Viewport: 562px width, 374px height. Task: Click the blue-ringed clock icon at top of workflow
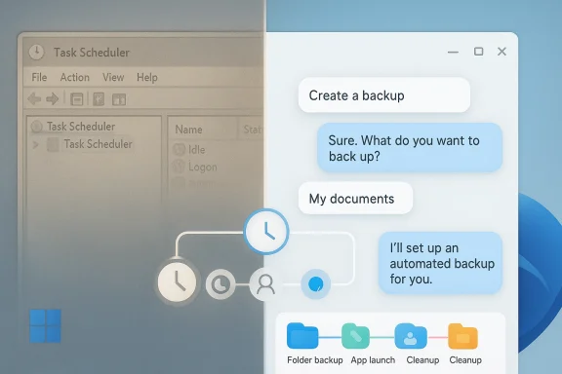tap(266, 231)
